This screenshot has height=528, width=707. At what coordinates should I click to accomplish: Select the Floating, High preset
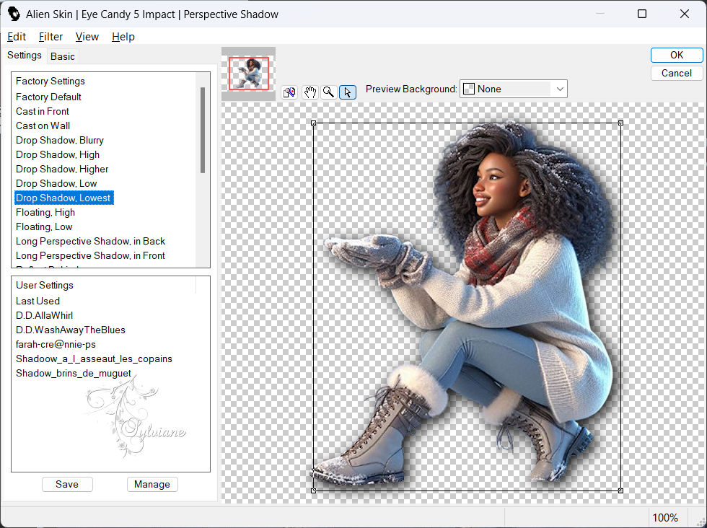pos(45,212)
